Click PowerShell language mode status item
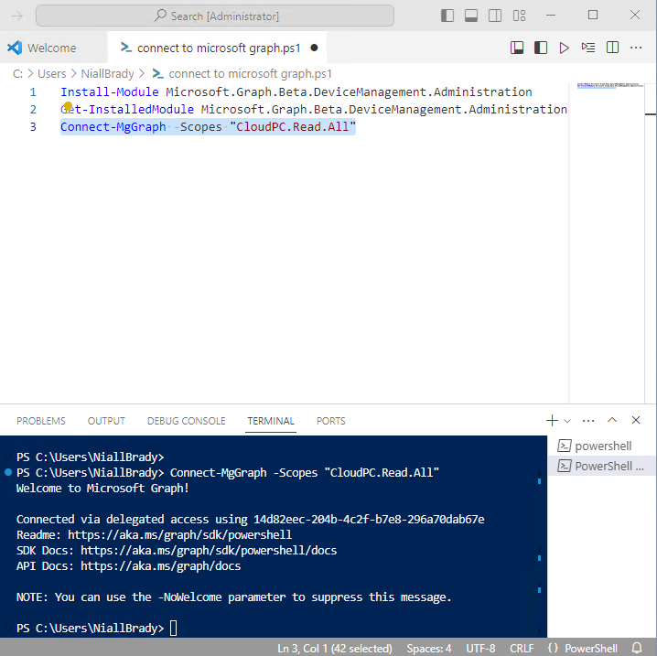The width and height of the screenshot is (657, 656). click(591, 649)
